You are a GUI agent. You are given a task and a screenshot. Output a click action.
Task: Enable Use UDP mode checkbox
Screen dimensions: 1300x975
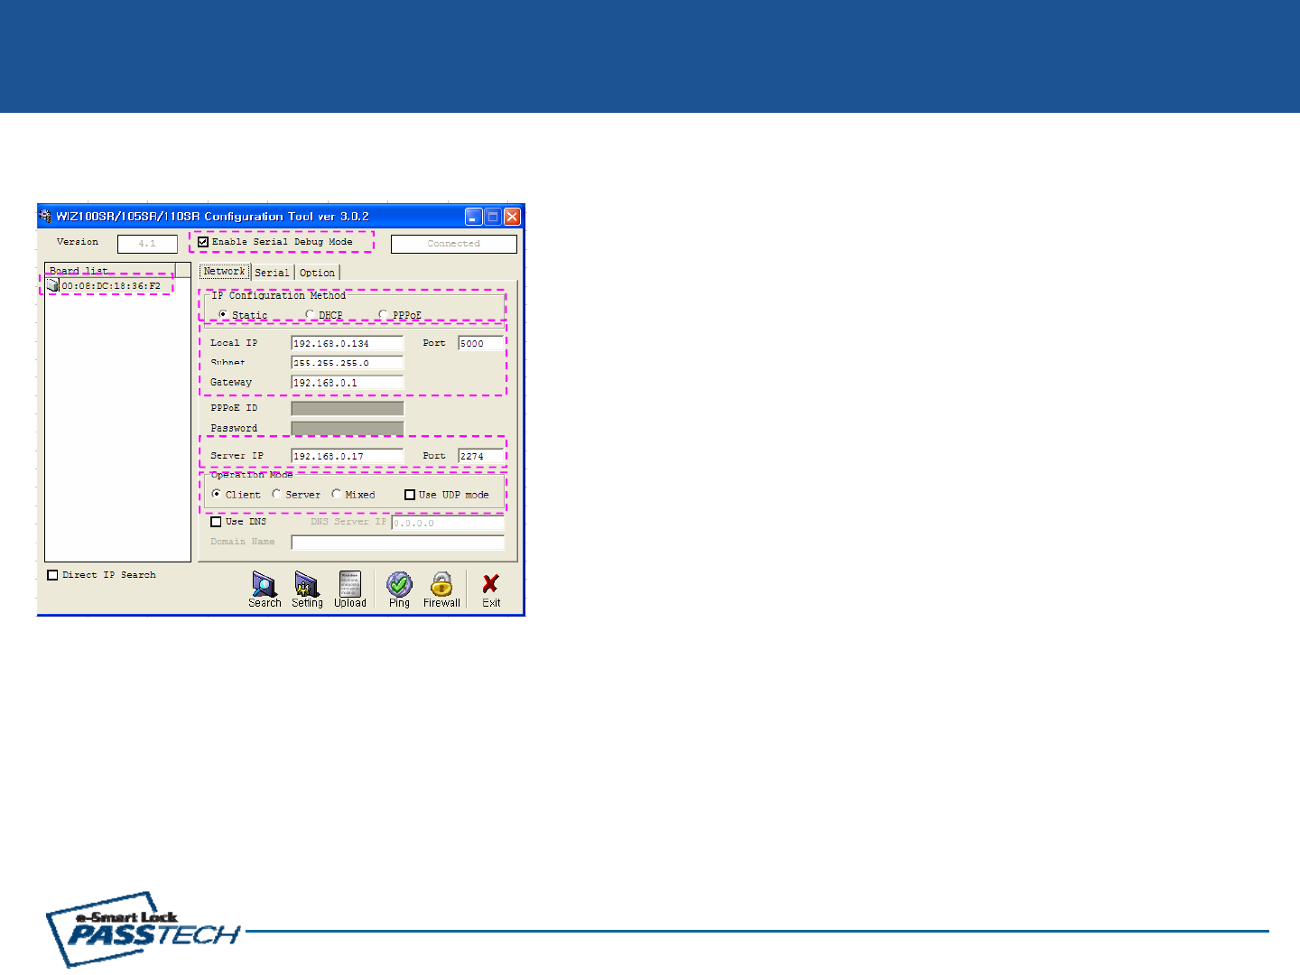click(410, 495)
